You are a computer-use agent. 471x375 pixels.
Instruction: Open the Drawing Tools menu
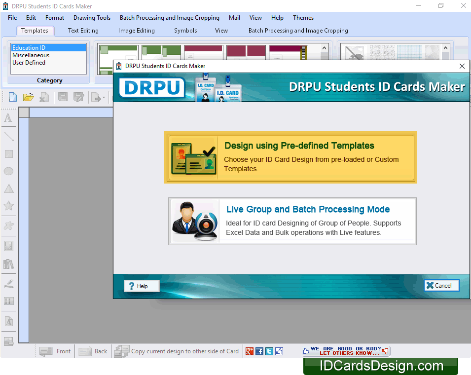(92, 18)
